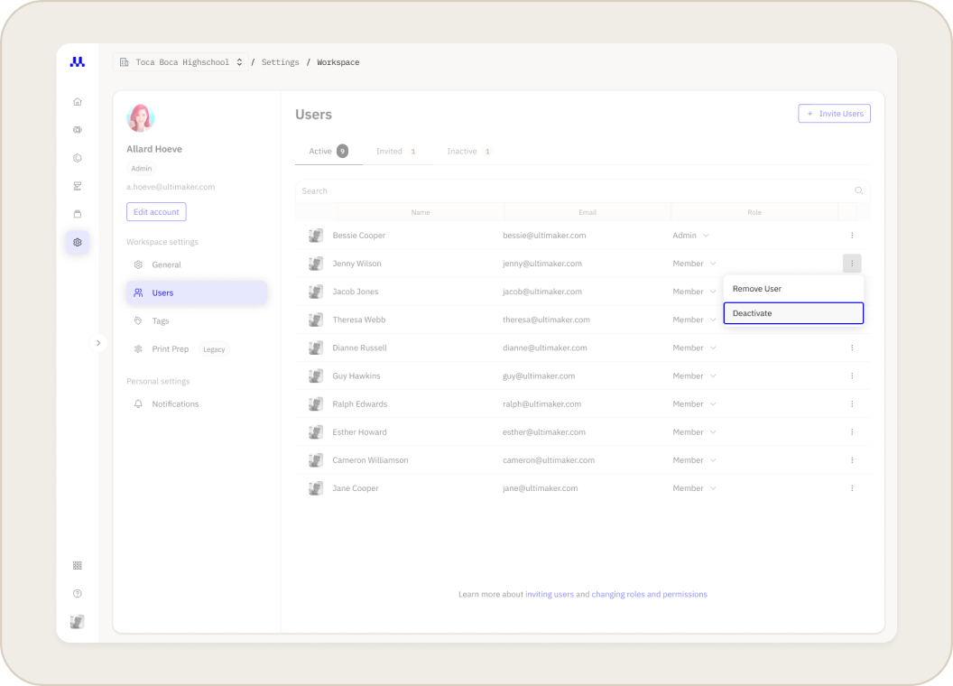Click the Invite Users button
This screenshot has width=953, height=686.
tap(835, 114)
